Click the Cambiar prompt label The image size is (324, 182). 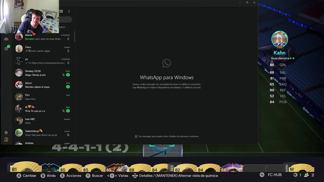30,175
